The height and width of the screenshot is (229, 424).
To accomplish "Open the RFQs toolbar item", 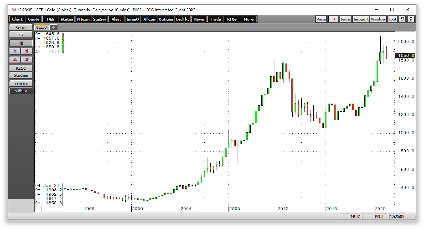I will pos(232,19).
